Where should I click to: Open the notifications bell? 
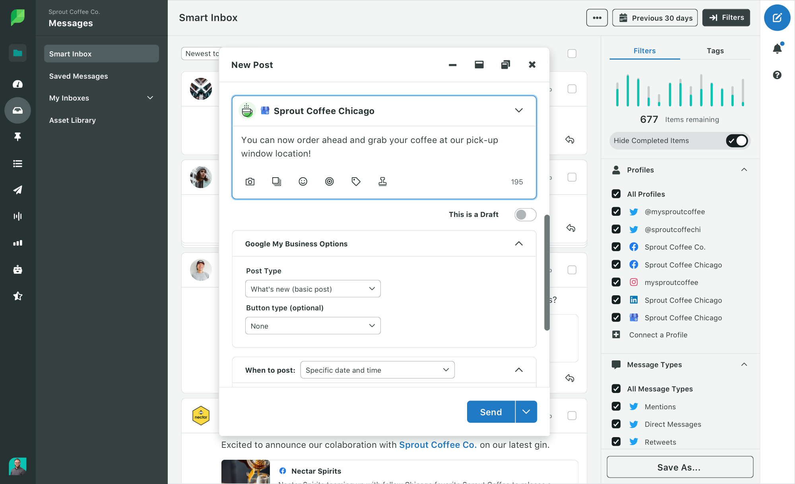pos(777,48)
